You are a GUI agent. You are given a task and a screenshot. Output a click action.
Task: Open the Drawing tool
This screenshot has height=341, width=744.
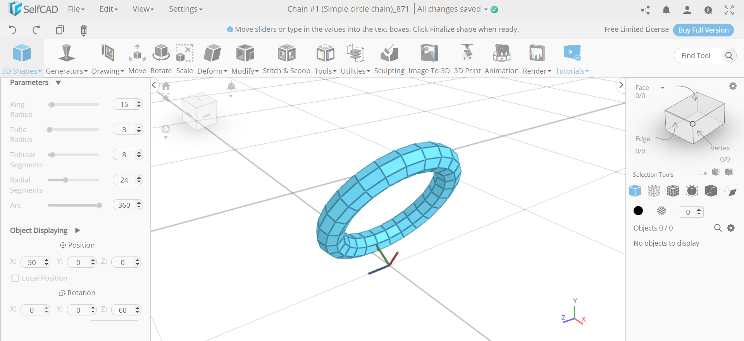[108, 59]
